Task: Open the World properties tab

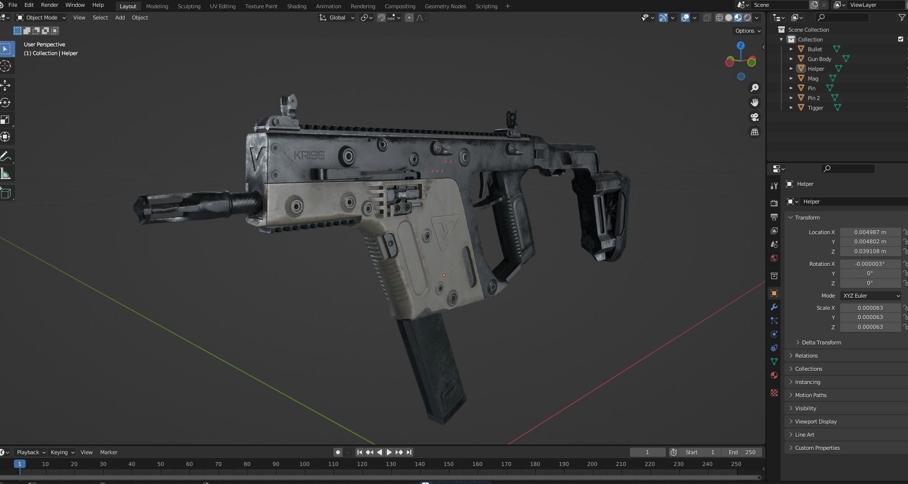Action: pyautogui.click(x=774, y=258)
